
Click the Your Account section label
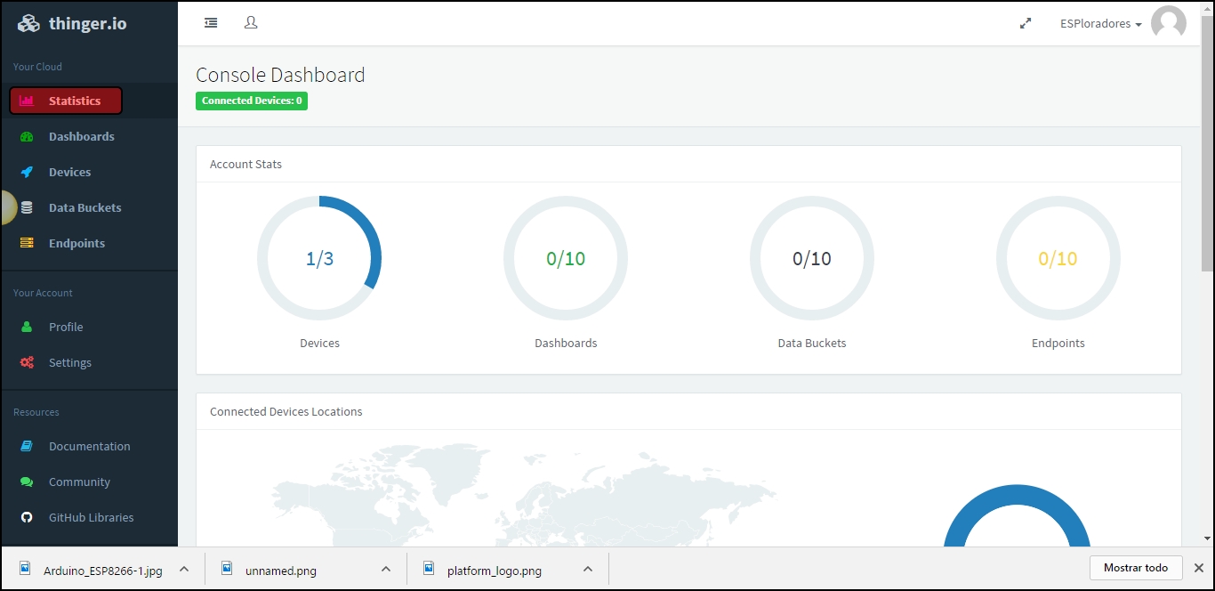tap(43, 293)
